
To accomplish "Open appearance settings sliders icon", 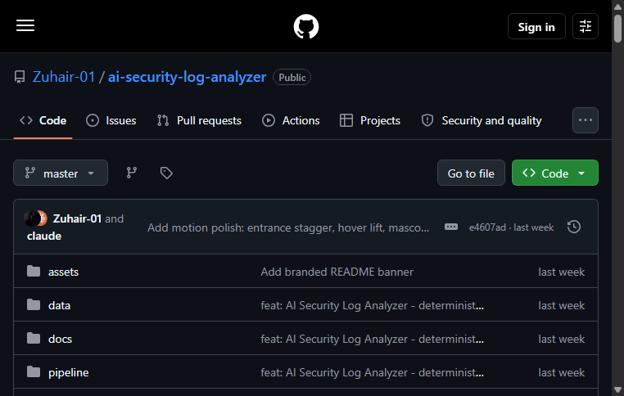I will pos(585,27).
